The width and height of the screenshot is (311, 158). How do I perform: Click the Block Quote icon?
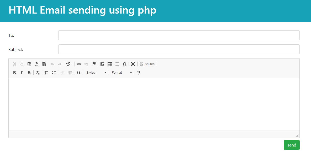click(x=78, y=73)
